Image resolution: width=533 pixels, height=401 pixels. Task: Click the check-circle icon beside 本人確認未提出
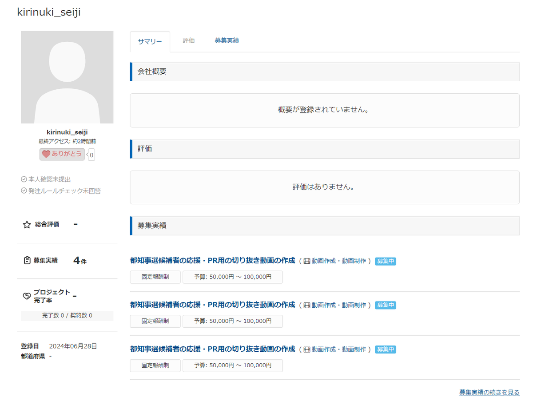coord(24,179)
